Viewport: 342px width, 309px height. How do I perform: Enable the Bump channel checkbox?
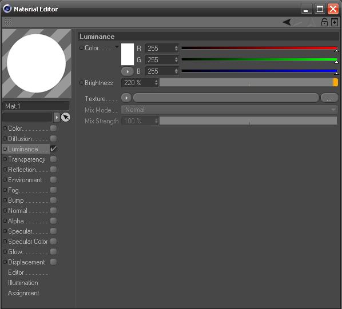[53, 200]
